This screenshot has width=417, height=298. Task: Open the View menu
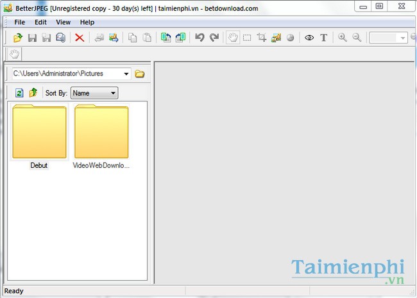(63, 22)
